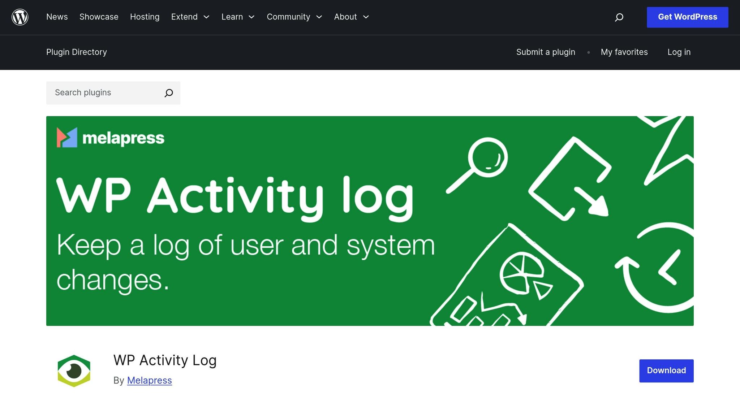This screenshot has height=416, width=740.
Task: Click the WP Activity Log title heading
Action: [165, 360]
